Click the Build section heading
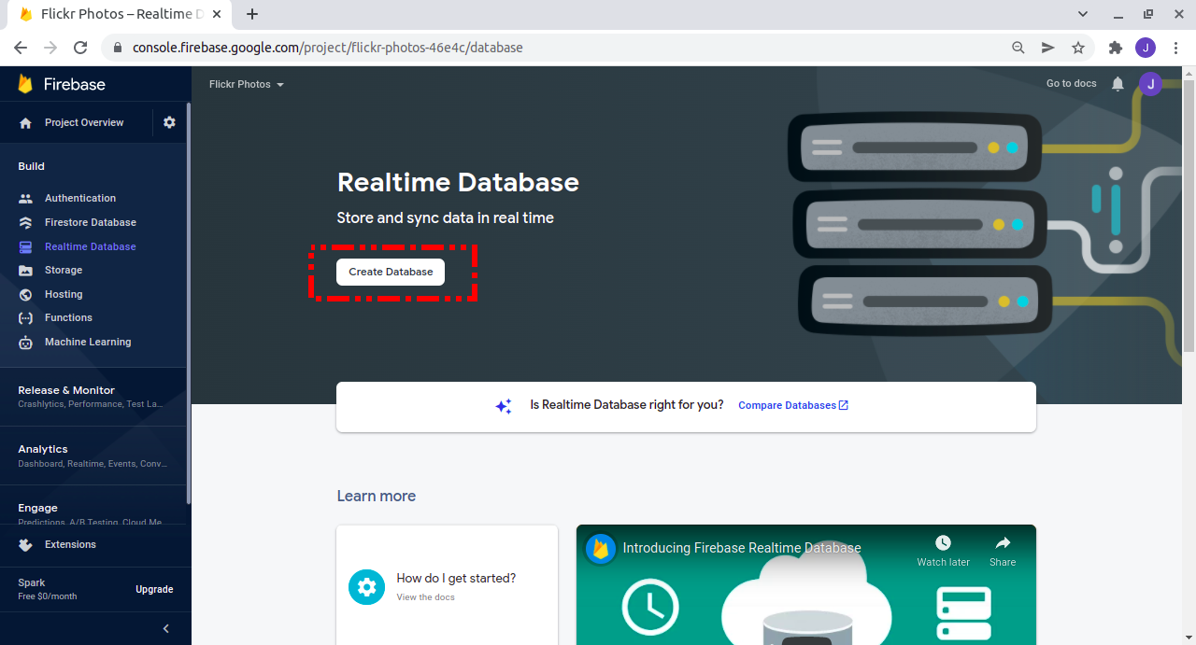This screenshot has width=1196, height=645. 31,166
